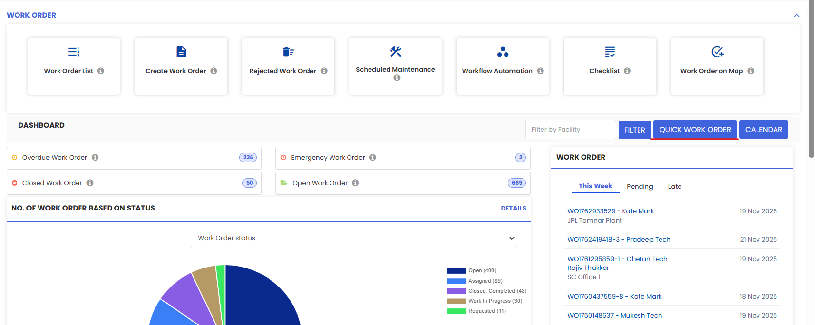The height and width of the screenshot is (325, 815).
Task: Click the JPL Tamnar Plant facility text
Action: tap(595, 220)
